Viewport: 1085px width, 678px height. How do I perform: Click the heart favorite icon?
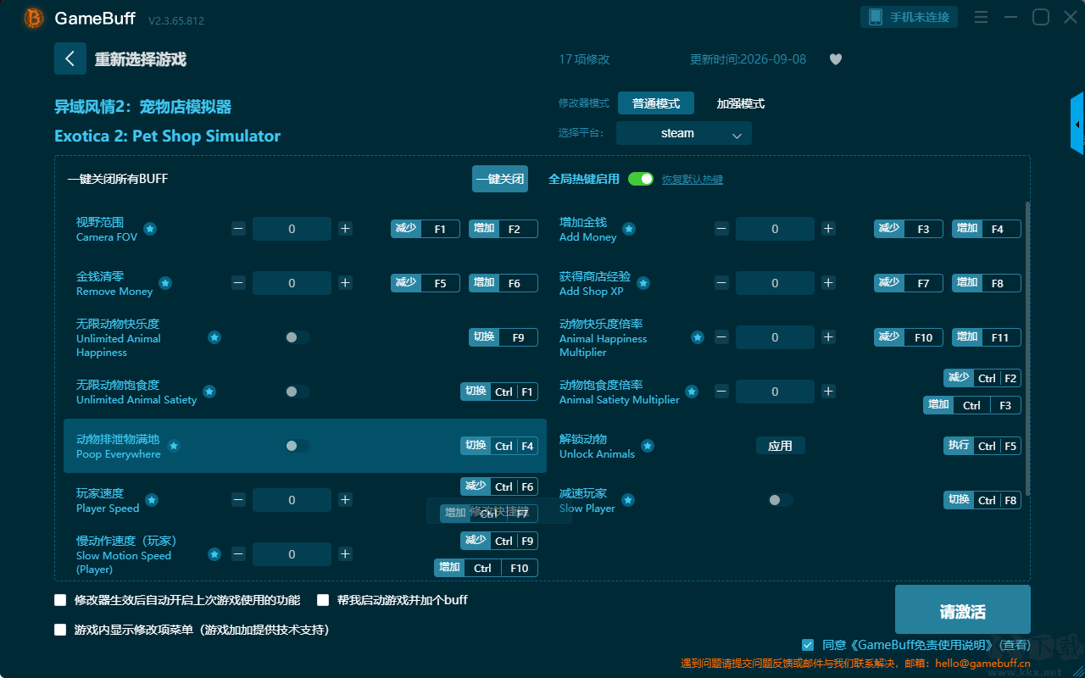pos(836,59)
